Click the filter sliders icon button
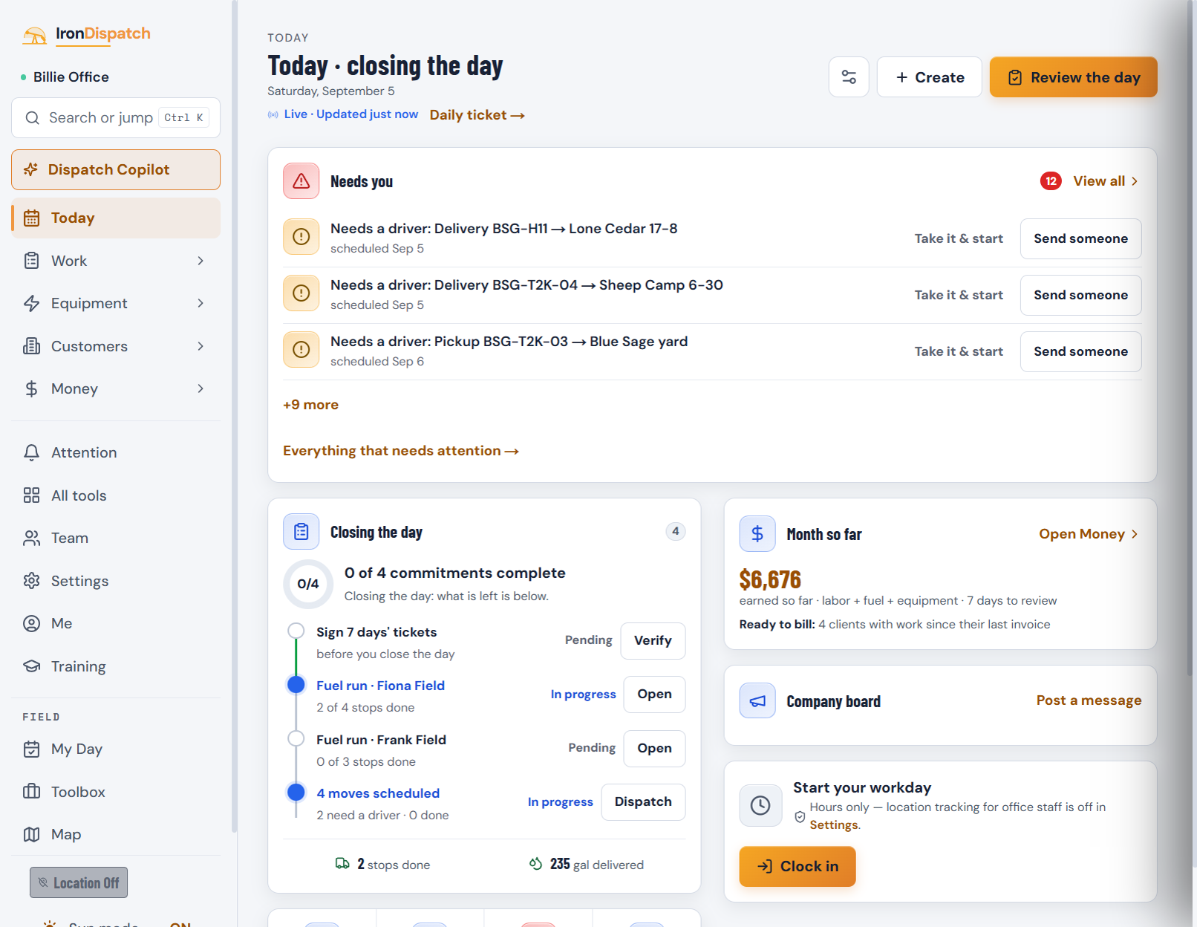The width and height of the screenshot is (1197, 927). point(849,77)
